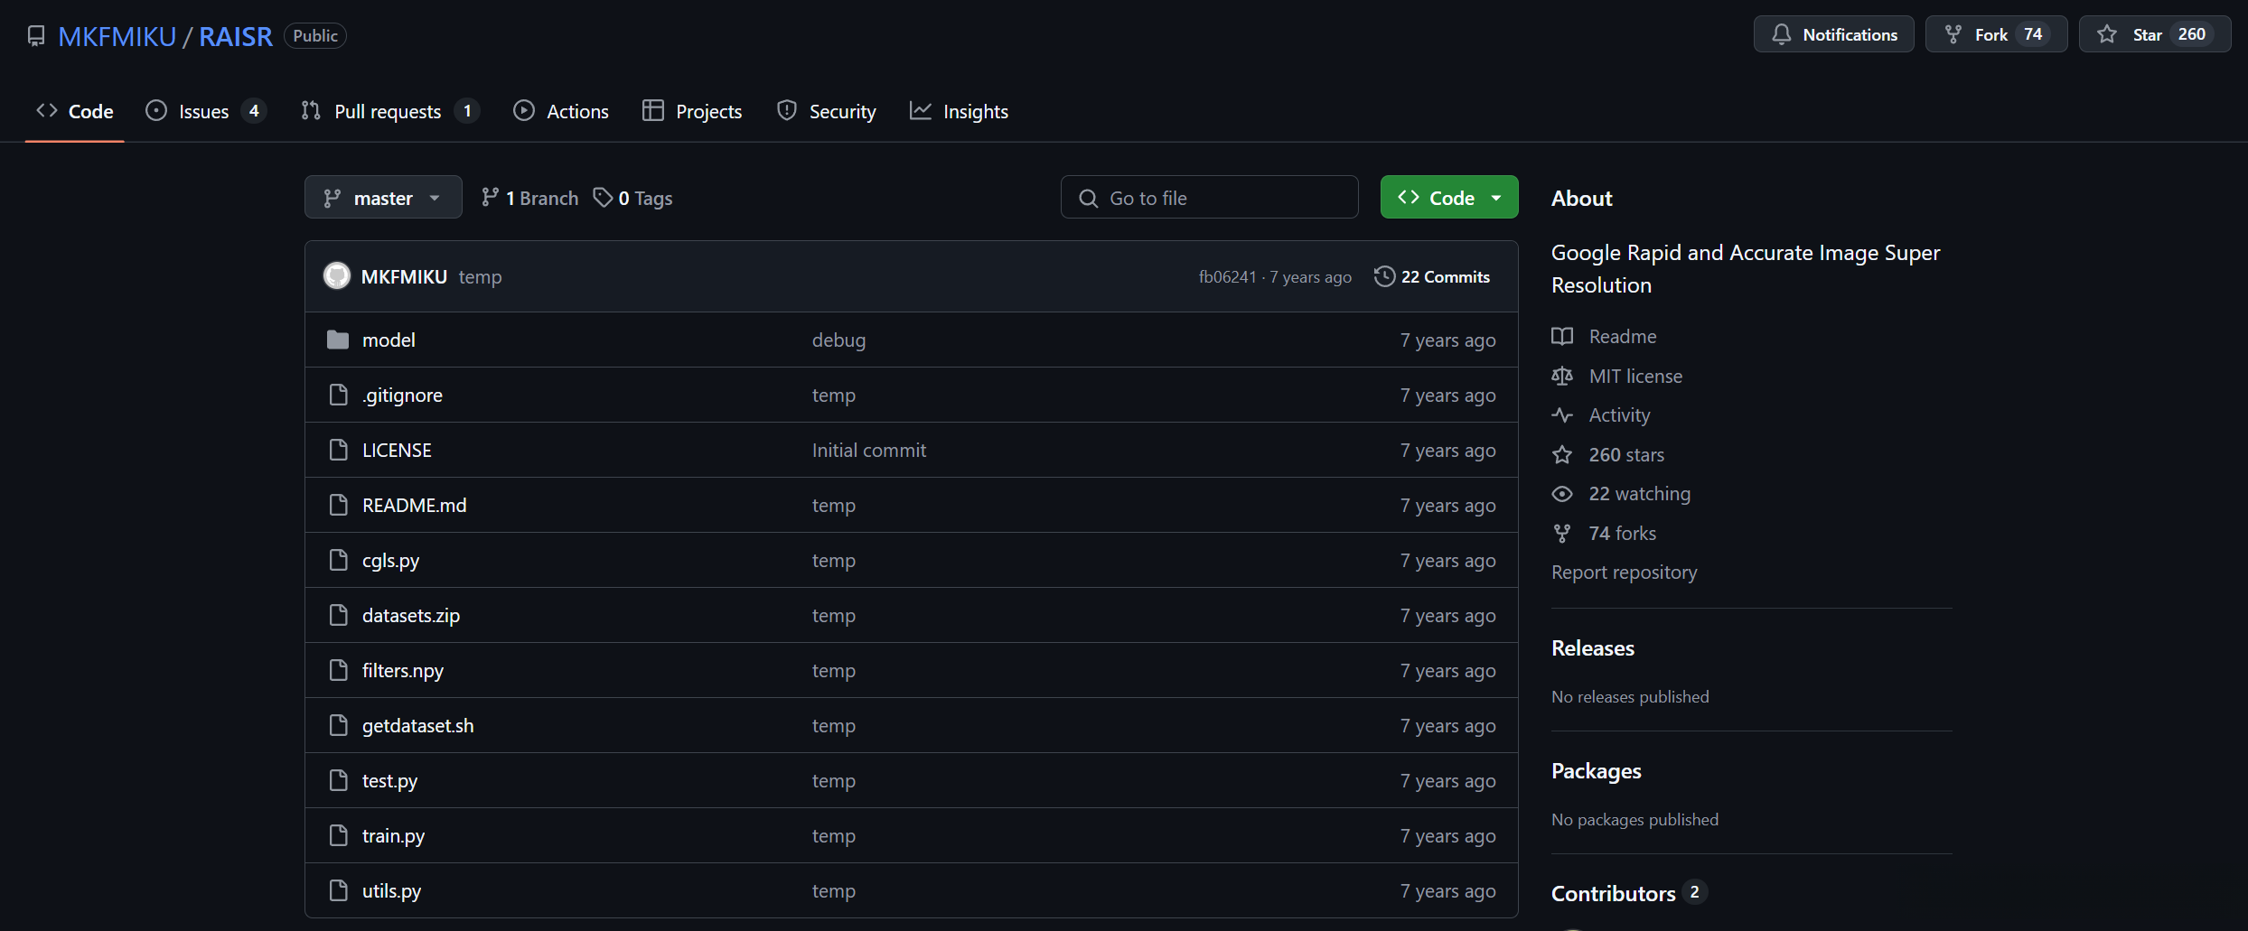2248x931 pixels.
Task: Click the model folder icon
Action: coord(338,340)
